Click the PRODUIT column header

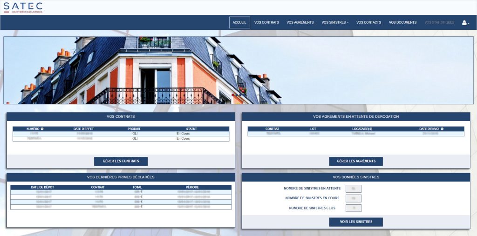134,129
